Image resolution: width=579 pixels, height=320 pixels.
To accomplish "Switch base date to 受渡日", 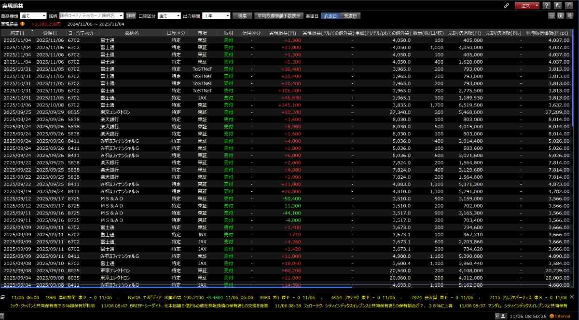I will 351,16.
